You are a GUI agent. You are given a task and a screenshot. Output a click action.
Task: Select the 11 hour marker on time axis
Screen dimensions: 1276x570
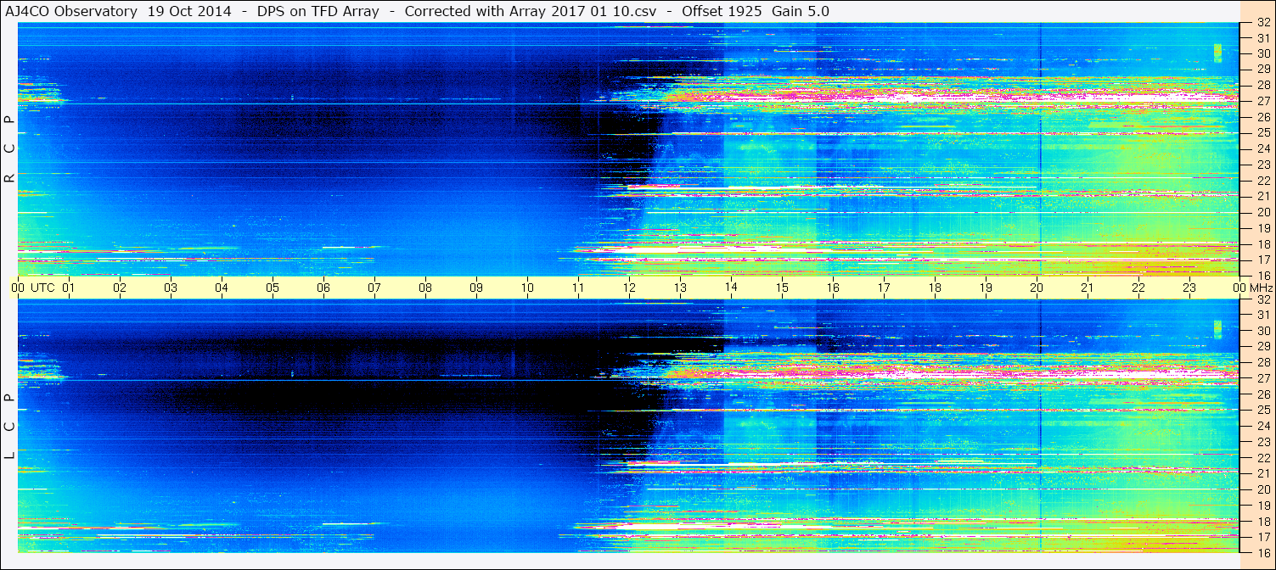pos(578,288)
